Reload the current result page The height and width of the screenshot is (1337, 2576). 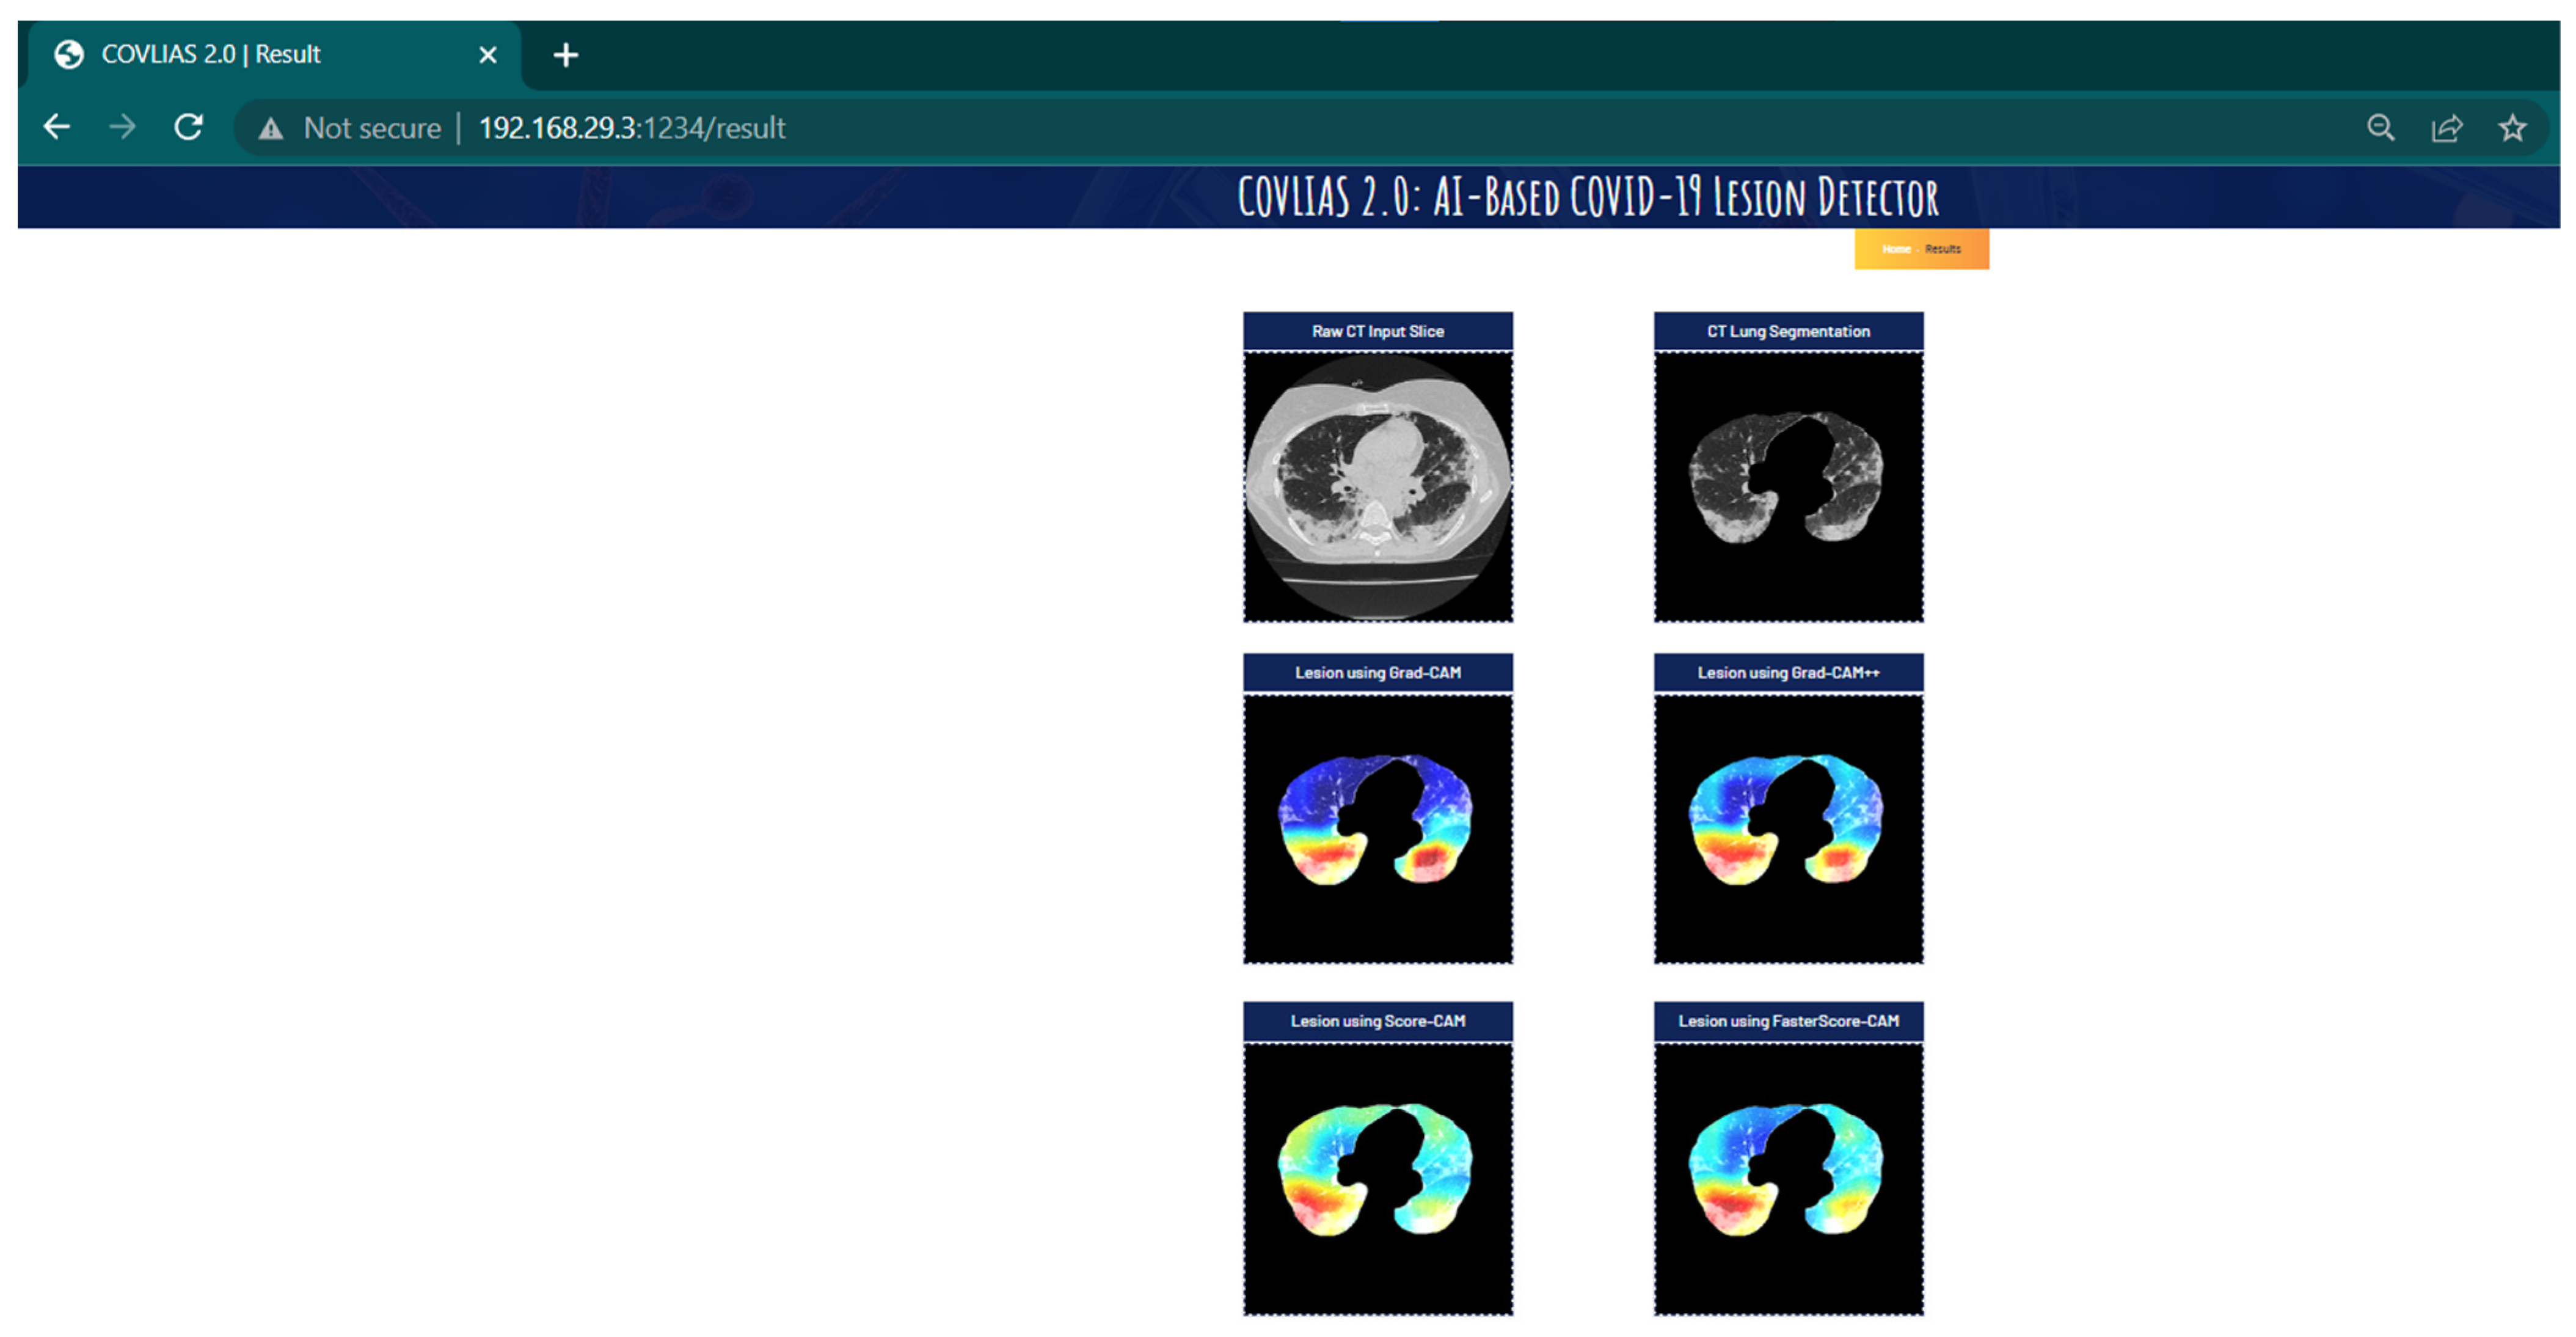point(188,127)
